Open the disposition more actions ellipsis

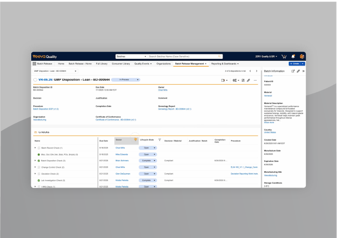coord(255,80)
